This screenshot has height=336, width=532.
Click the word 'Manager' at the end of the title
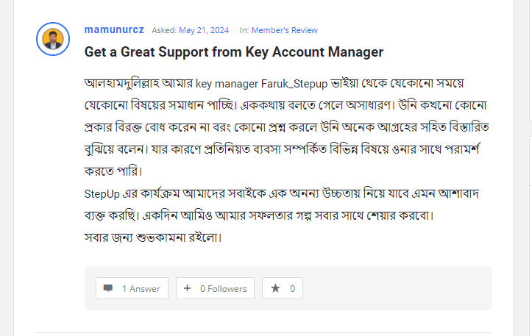click(353, 52)
